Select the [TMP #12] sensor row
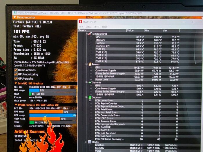The image size is (203, 152). coord(137,58)
